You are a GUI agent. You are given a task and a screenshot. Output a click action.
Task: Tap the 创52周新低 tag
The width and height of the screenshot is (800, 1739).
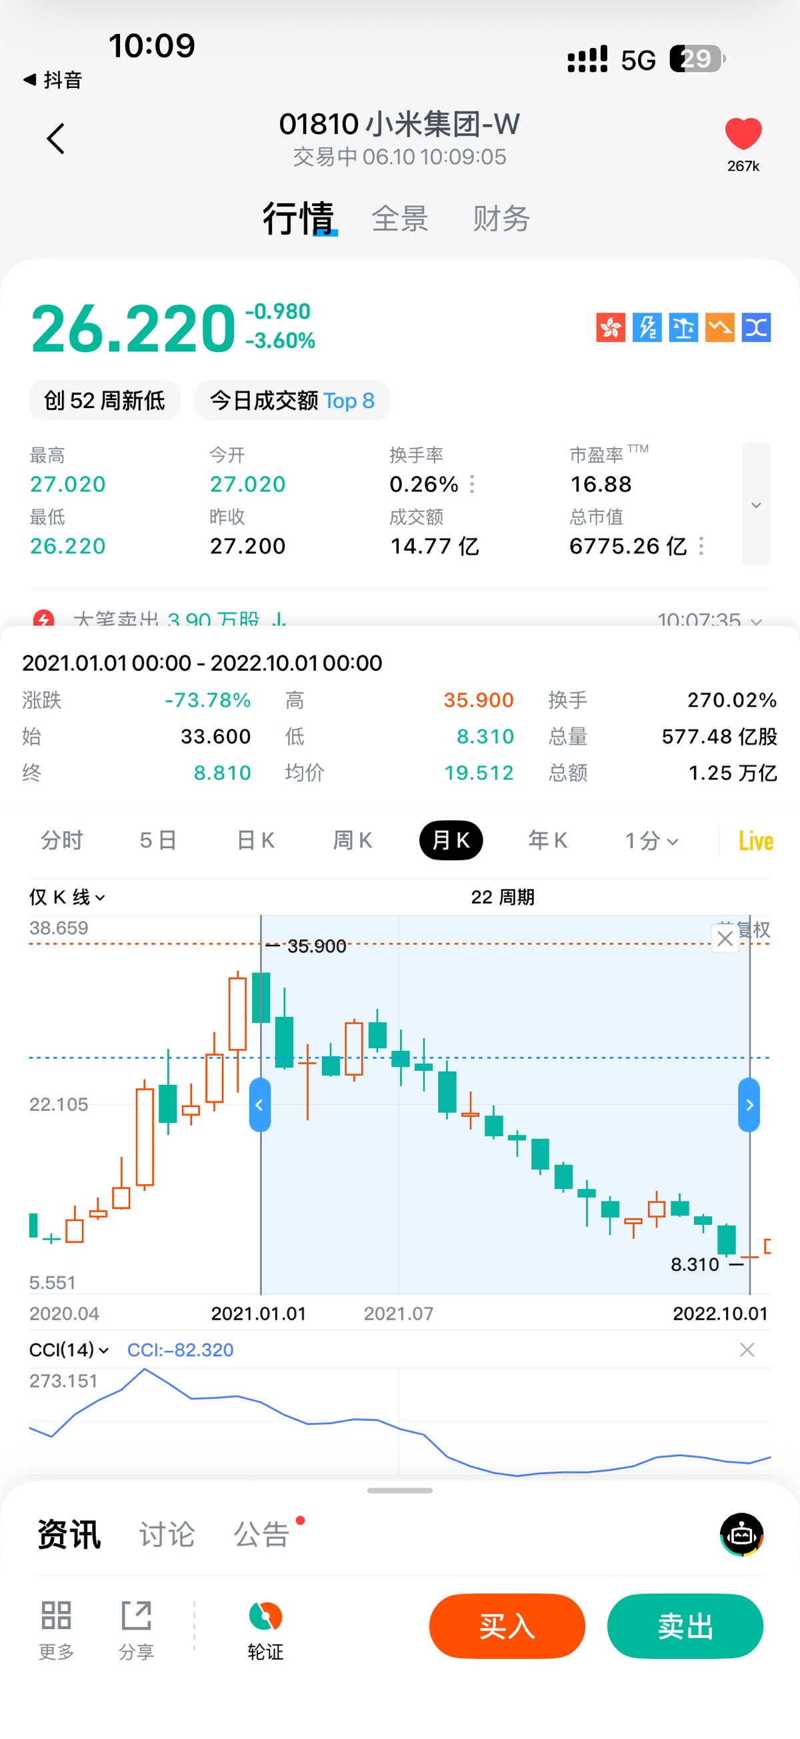(105, 400)
